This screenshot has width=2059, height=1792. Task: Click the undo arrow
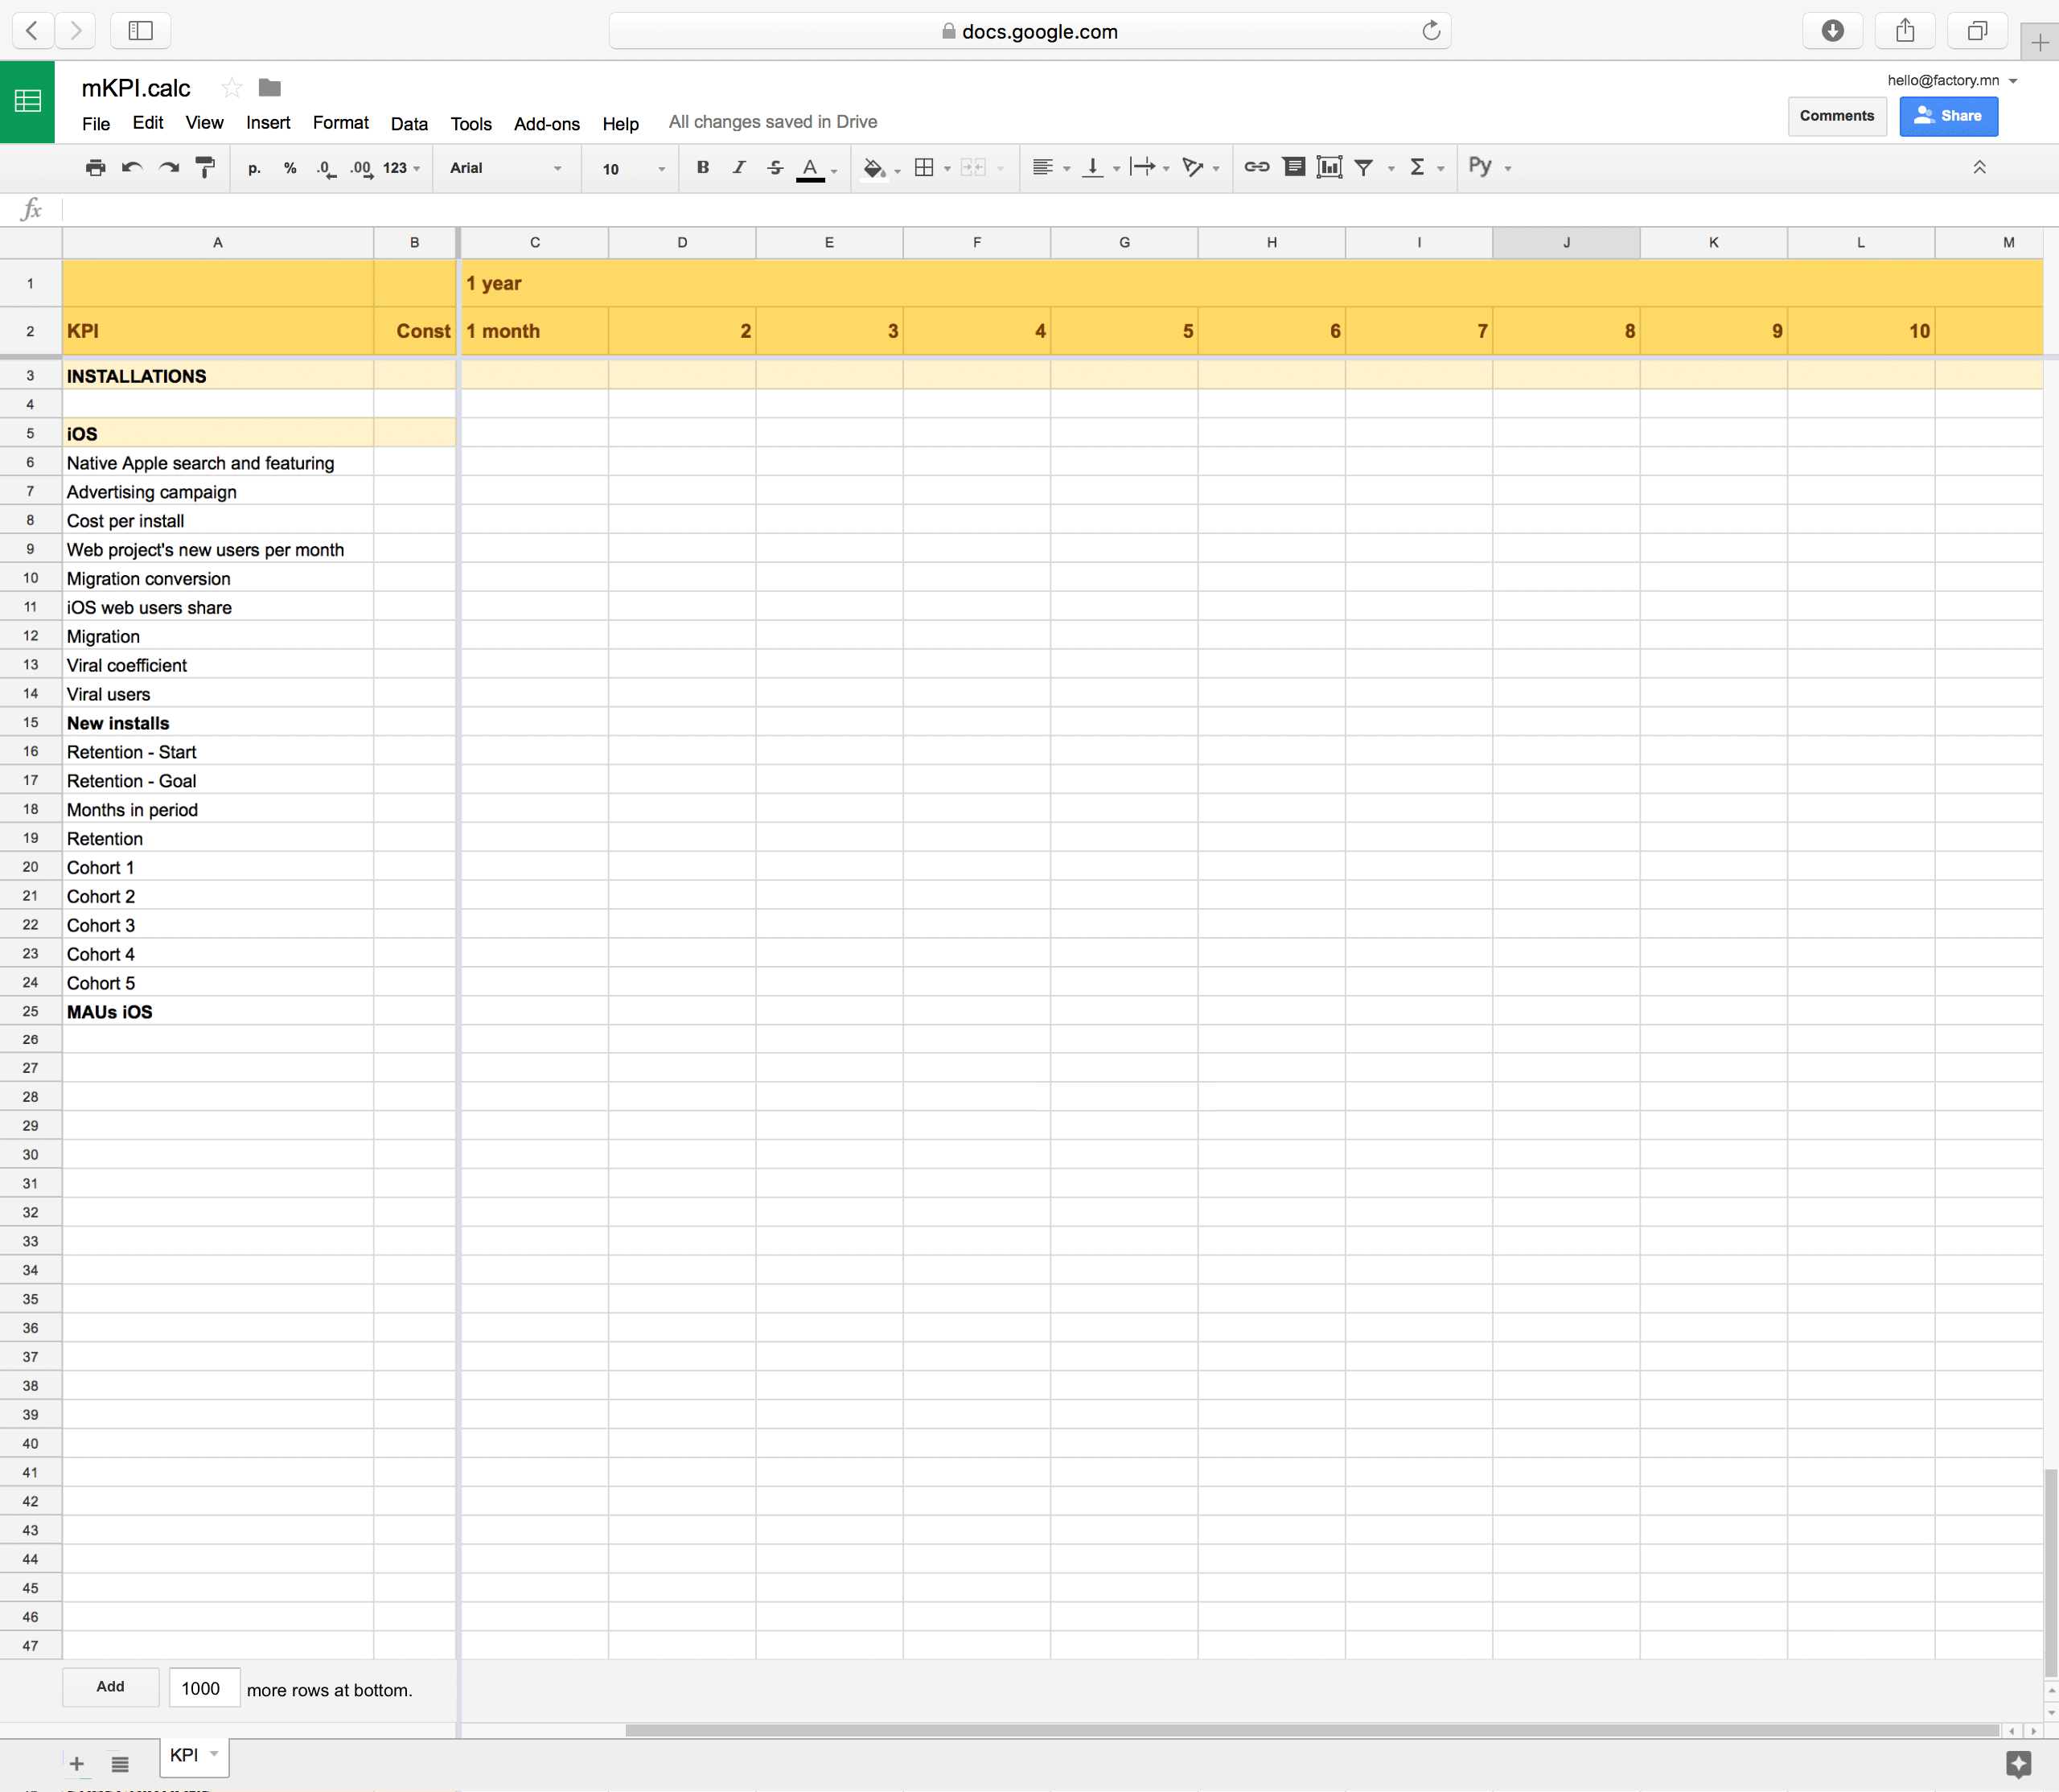pos(131,168)
